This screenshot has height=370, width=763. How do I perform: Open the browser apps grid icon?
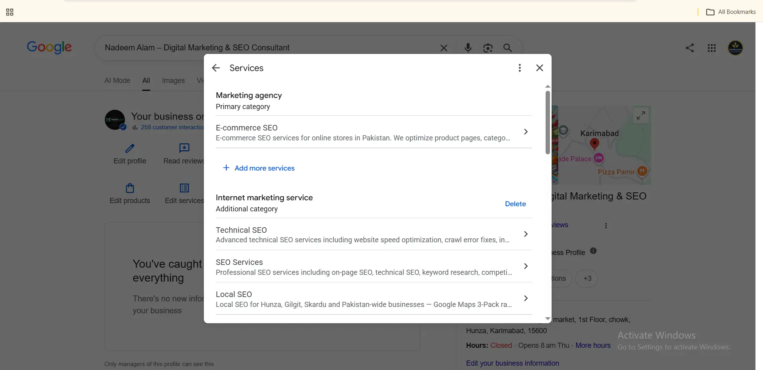pyautogui.click(x=10, y=12)
